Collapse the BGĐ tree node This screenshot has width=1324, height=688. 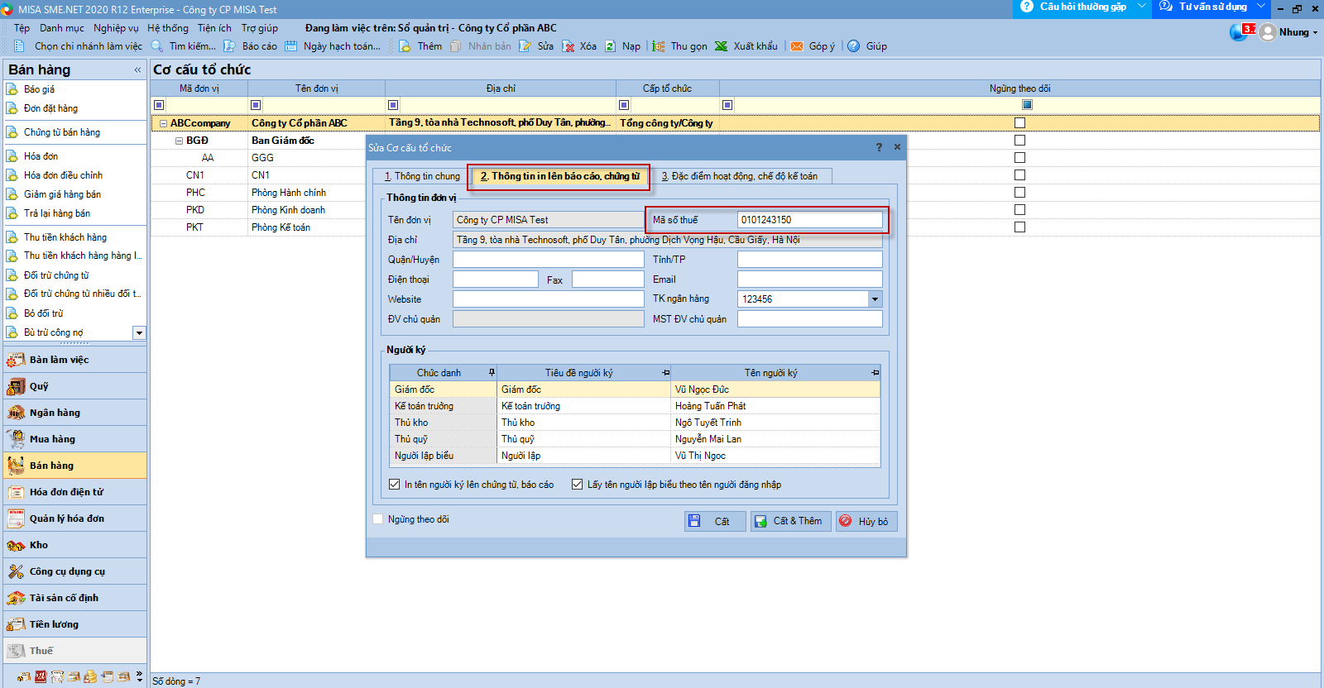179,141
